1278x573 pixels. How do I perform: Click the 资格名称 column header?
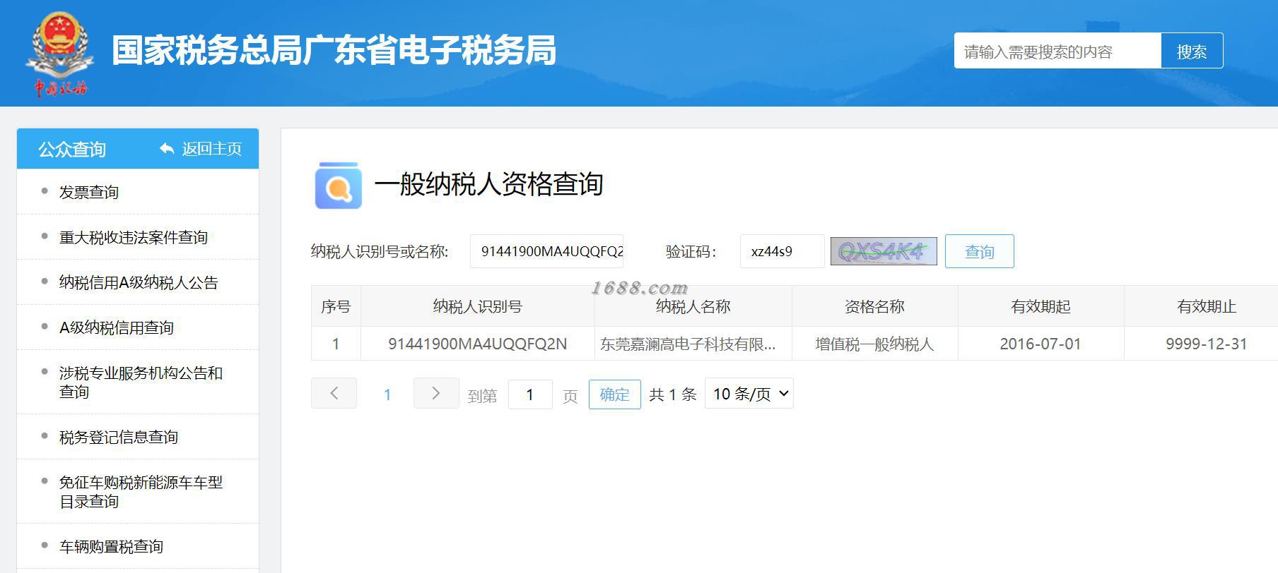(x=875, y=306)
